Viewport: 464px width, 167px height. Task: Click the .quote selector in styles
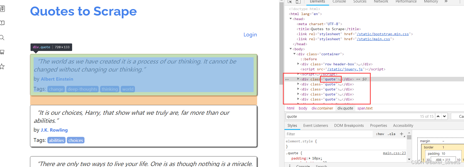[x=292, y=153]
